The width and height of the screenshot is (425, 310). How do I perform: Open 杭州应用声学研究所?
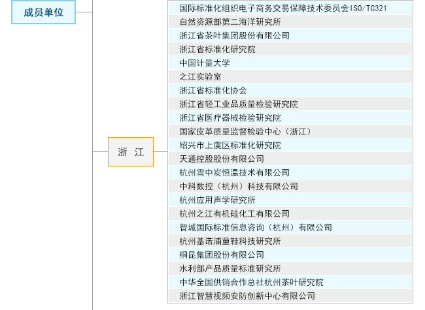click(217, 200)
